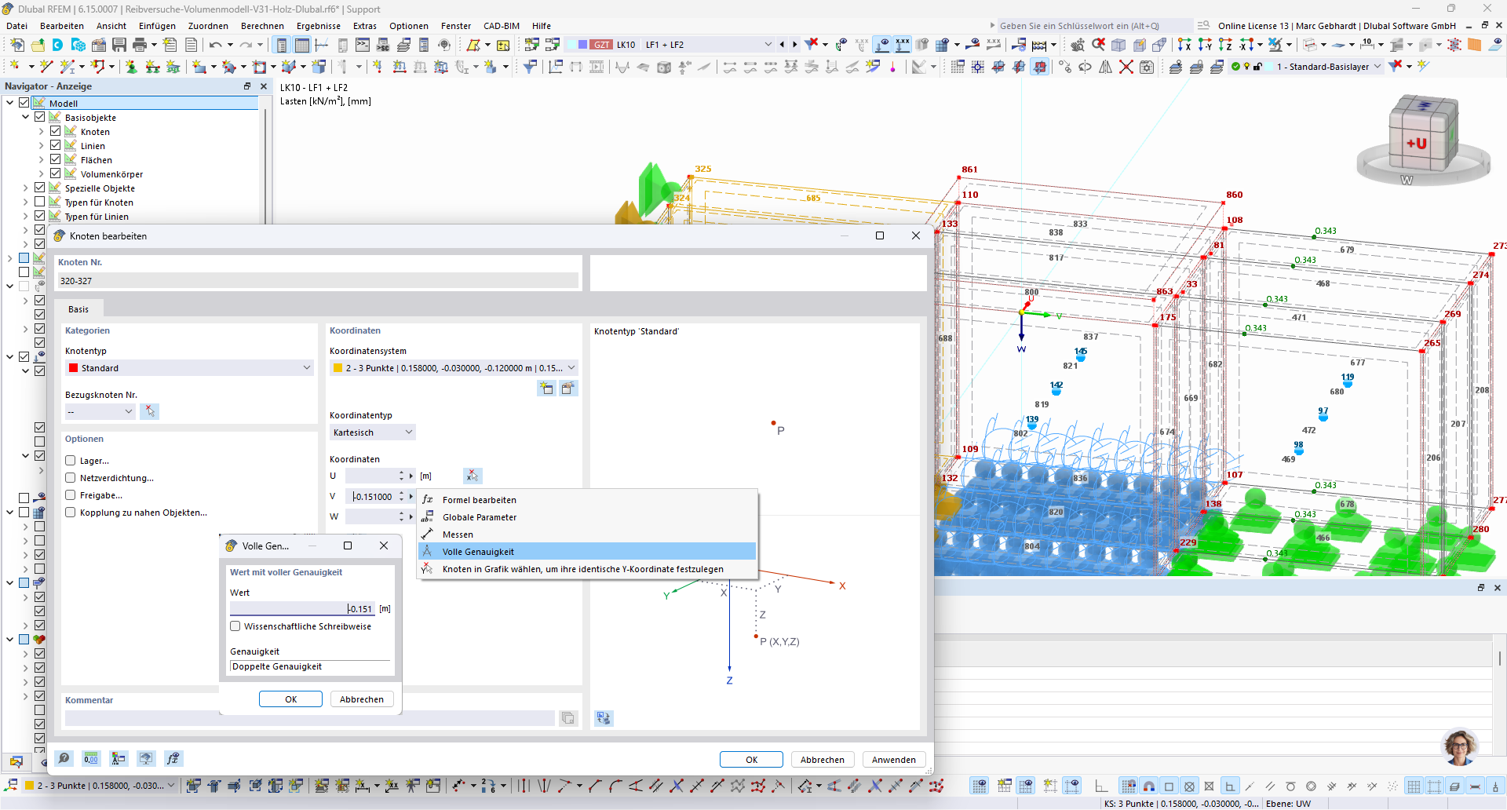Enable the Lager... checkbox
The width and height of the screenshot is (1507, 810).
coord(71,461)
